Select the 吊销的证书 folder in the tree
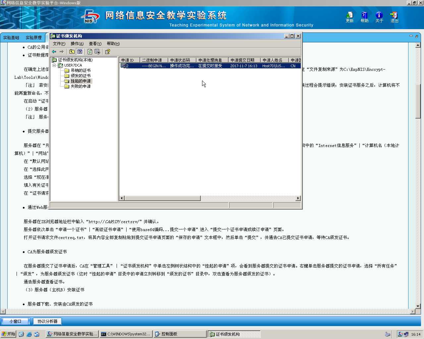Image resolution: width=424 pixels, height=339 pixels. pyautogui.click(x=80, y=71)
